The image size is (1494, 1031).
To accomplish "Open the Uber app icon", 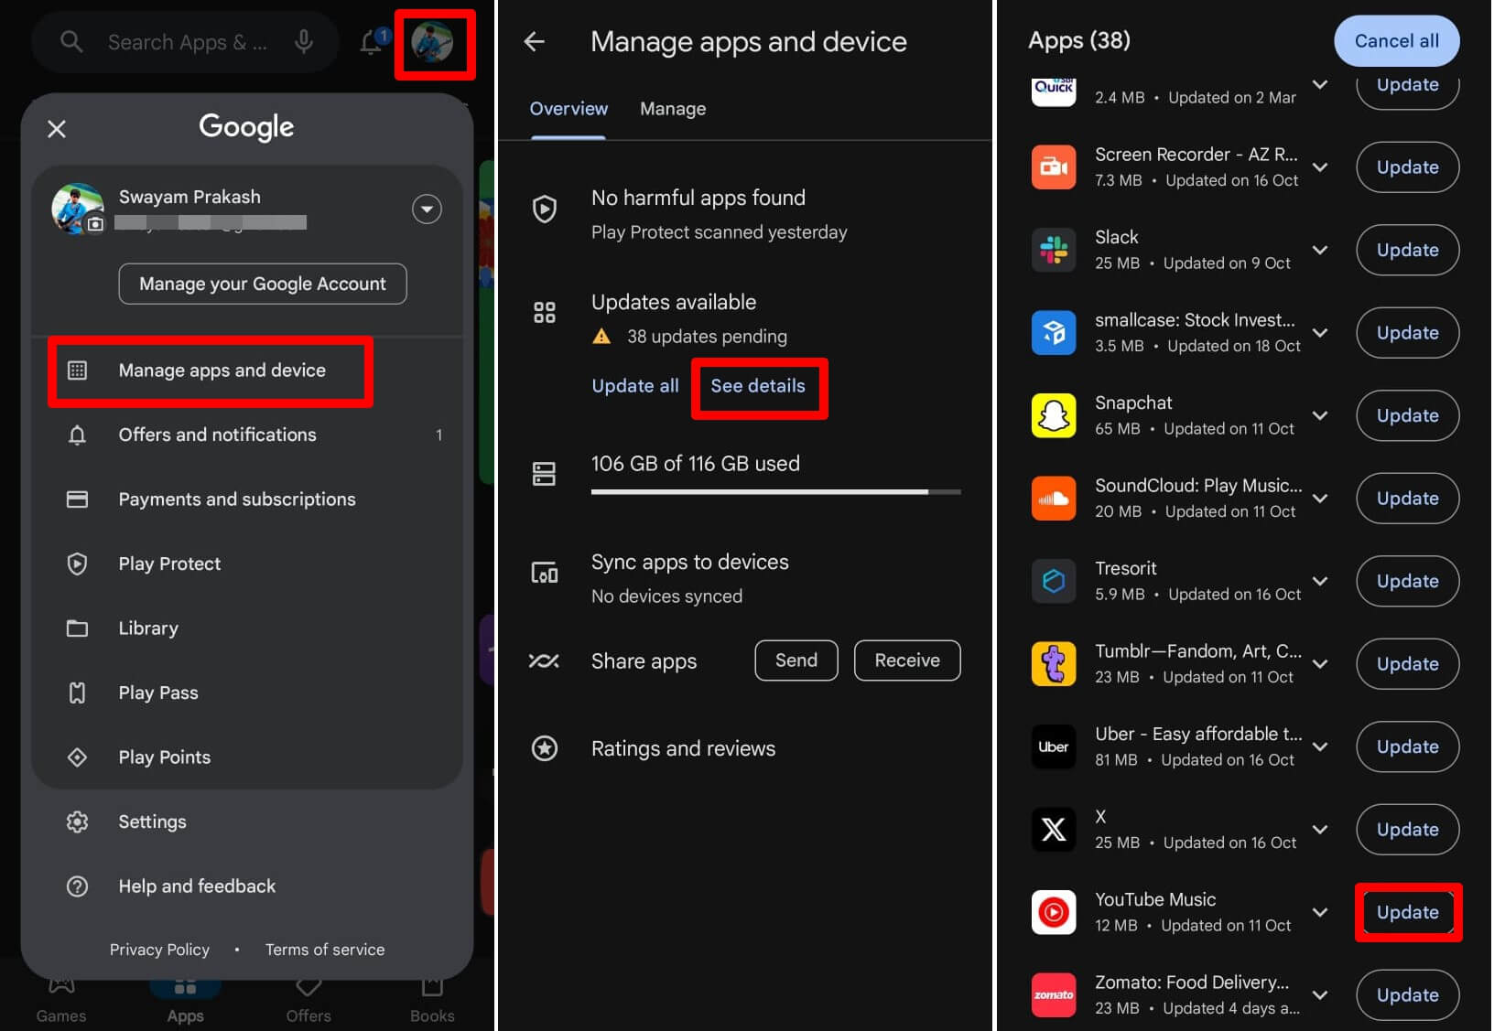I will [x=1054, y=746].
